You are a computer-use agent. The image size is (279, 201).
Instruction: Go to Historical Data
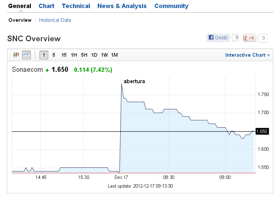point(55,20)
